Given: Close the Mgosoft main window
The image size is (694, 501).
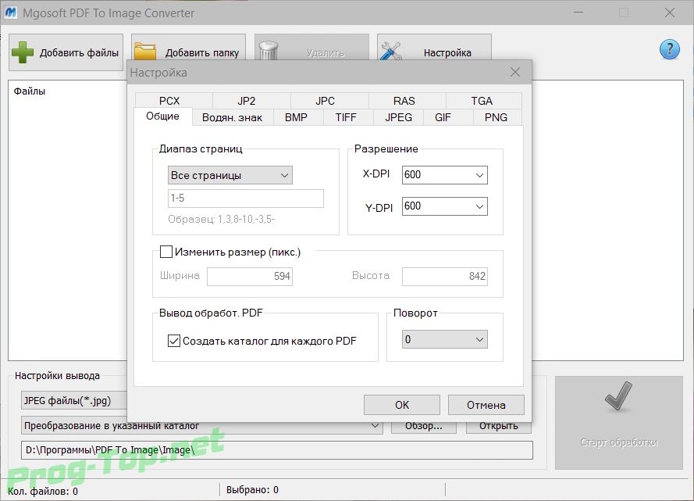Looking at the screenshot, I should [x=670, y=13].
